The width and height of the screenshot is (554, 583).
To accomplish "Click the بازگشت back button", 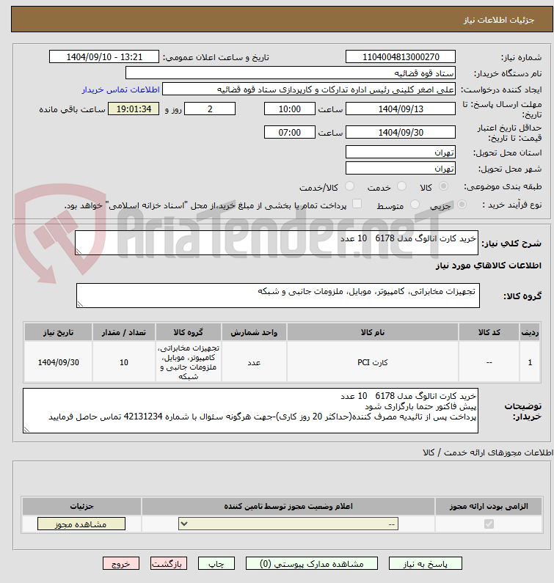I will pyautogui.click(x=169, y=564).
